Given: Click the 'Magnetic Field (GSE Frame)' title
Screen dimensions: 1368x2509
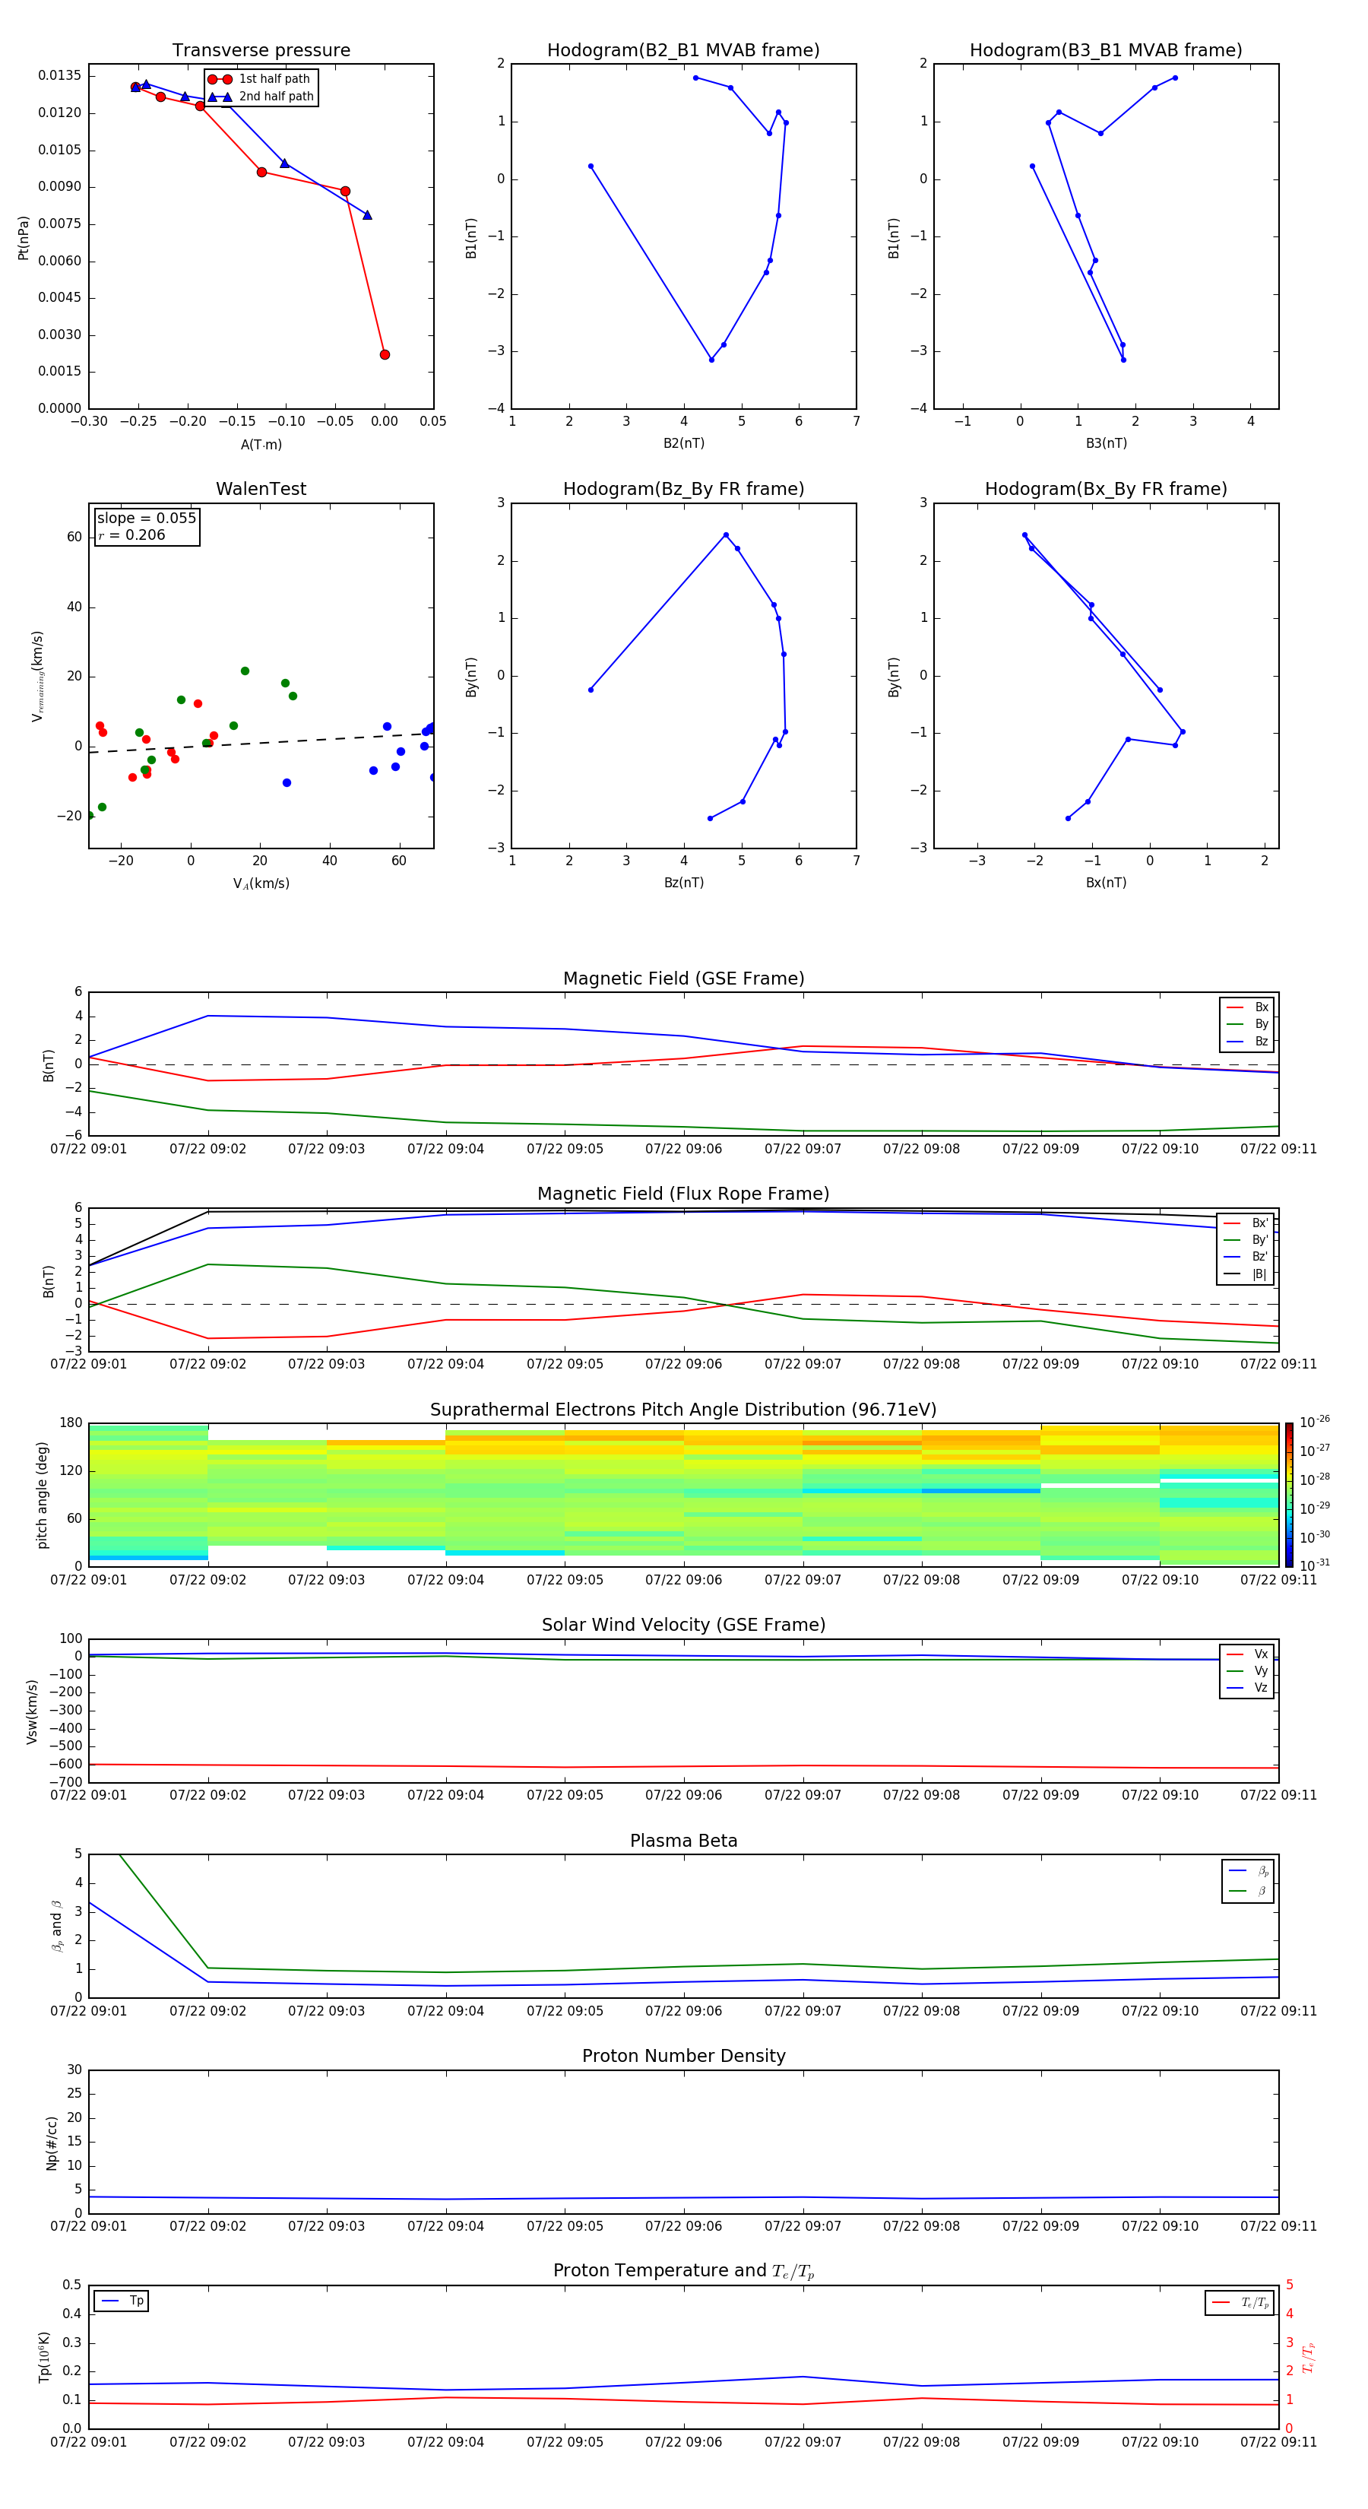Looking at the screenshot, I should tap(683, 979).
